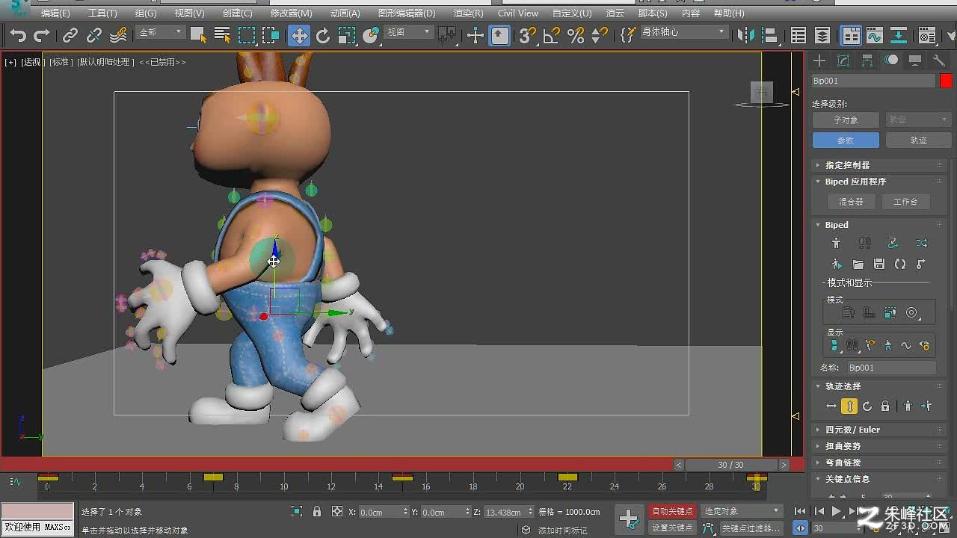Image resolution: width=957 pixels, height=538 pixels.
Task: Switch to the Utilities wrench tab
Action: 938,61
